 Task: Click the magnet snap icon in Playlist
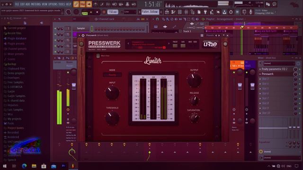[158, 19]
